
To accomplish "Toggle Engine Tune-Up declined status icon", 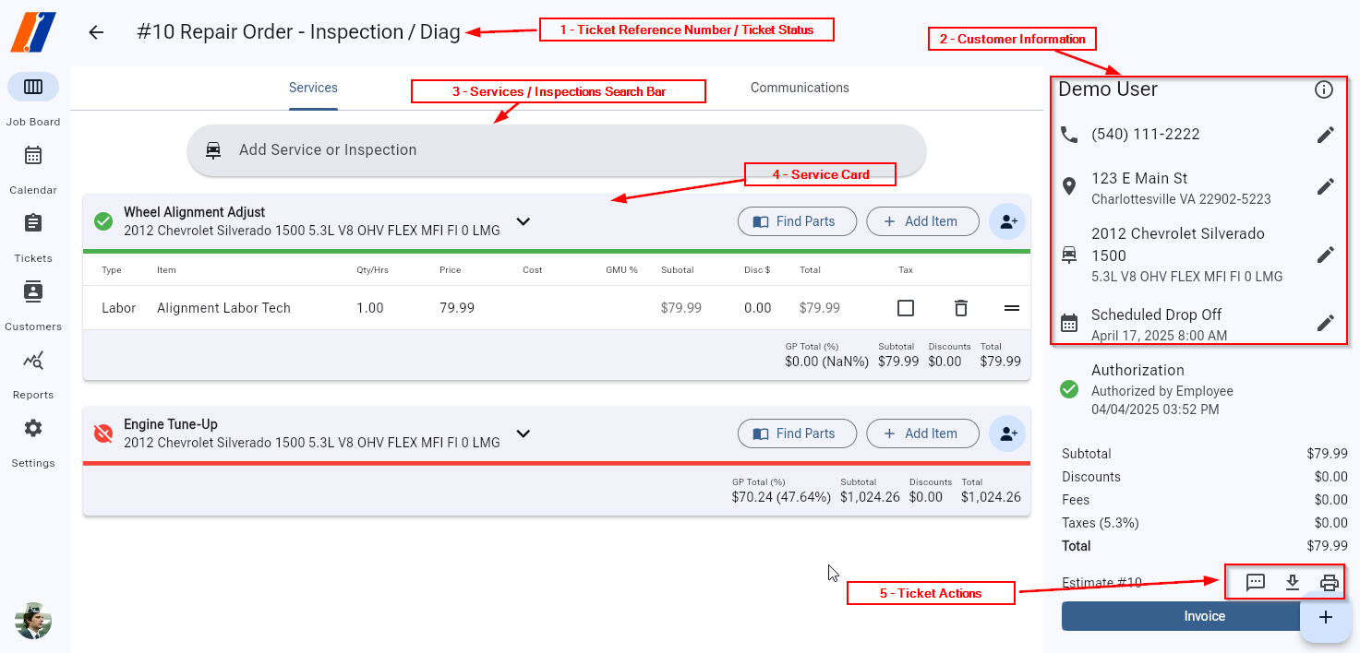I will [103, 433].
